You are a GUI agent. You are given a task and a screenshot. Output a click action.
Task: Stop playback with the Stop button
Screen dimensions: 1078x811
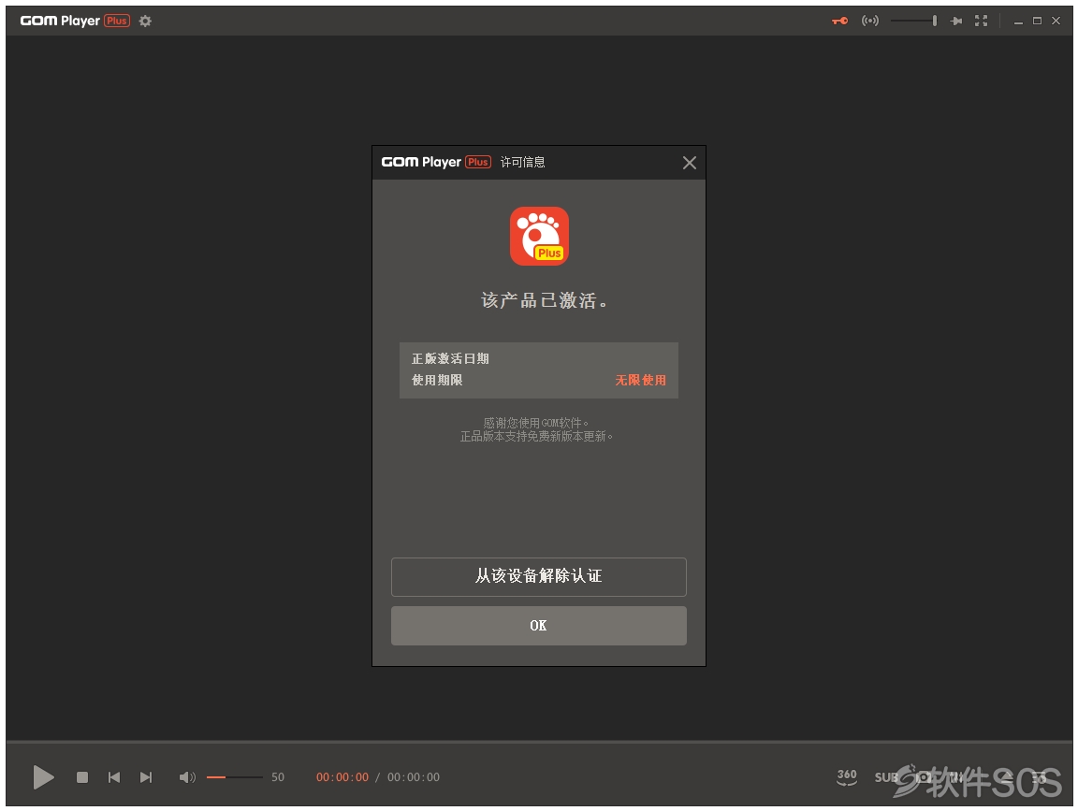pos(81,777)
